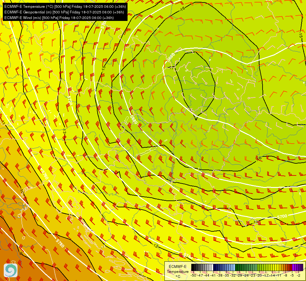This screenshot has height=281, width=306.
Task: Click the 5660 geopotential contour label
Action: tap(171, 57)
